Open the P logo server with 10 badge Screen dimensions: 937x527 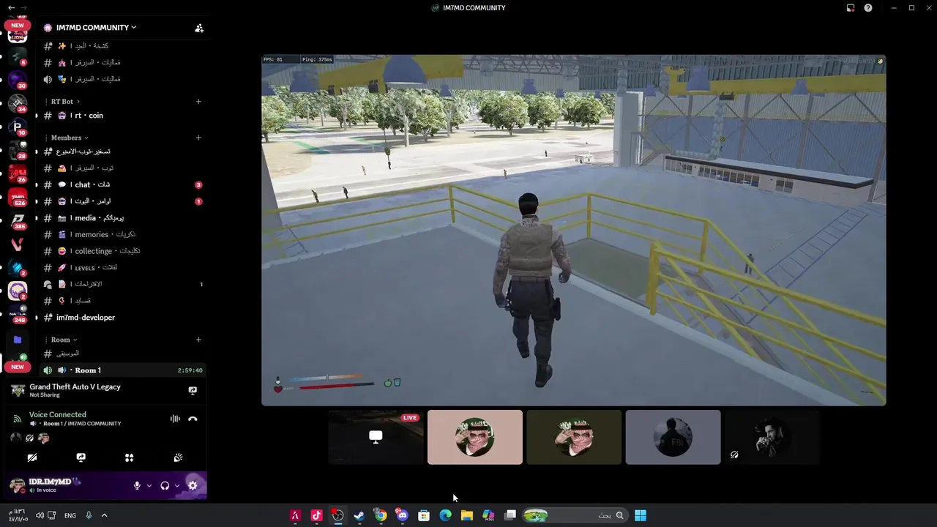pos(18,127)
